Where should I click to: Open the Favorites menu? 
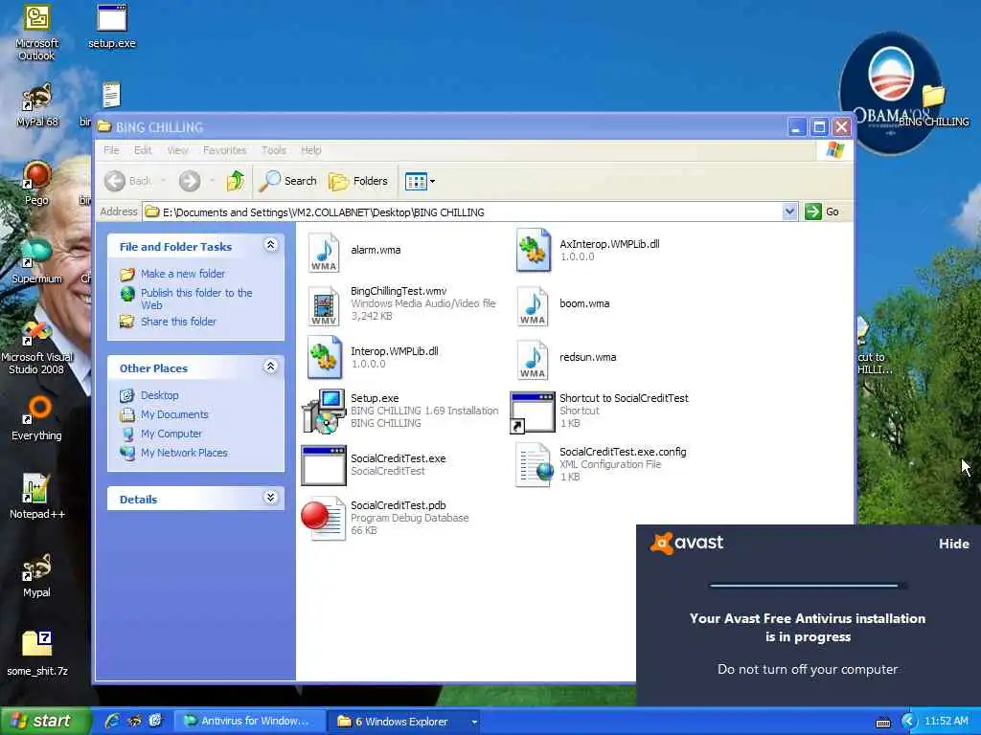click(224, 150)
